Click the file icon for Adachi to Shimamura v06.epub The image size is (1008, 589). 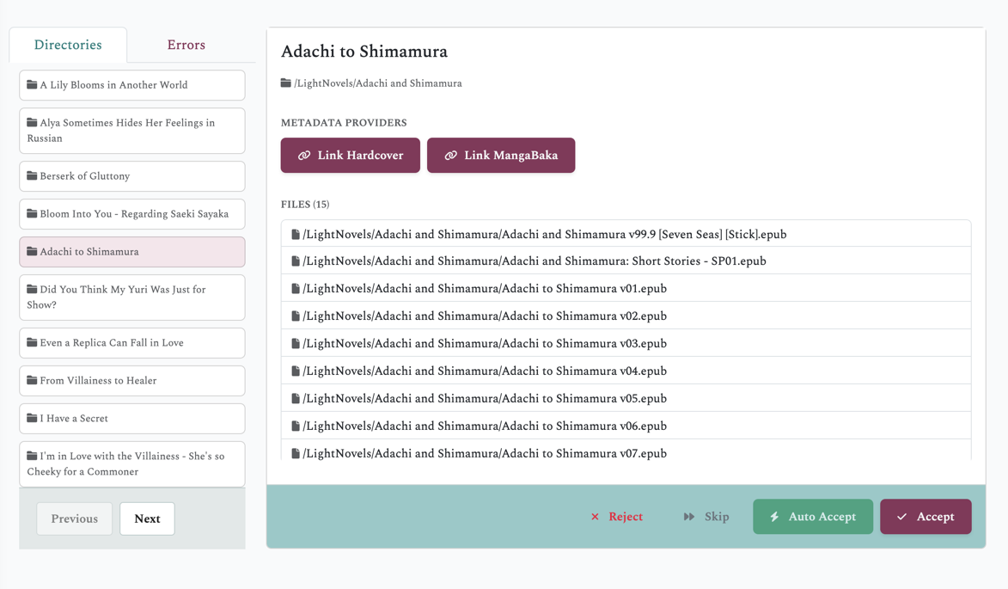(x=296, y=426)
